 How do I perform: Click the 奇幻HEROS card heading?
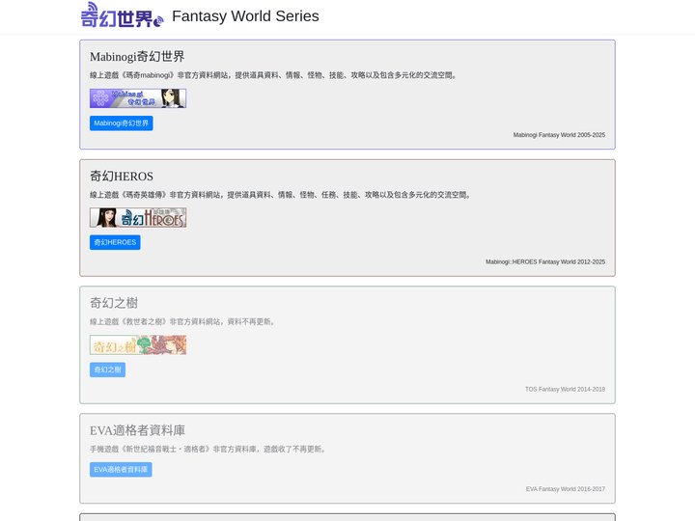(x=122, y=176)
